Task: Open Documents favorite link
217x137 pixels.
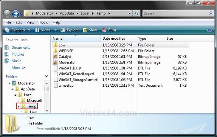Action: point(21,48)
